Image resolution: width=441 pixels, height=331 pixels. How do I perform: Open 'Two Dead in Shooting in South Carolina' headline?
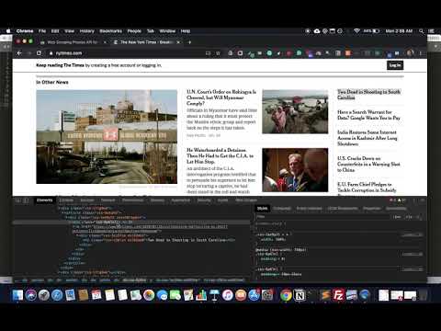tap(368, 95)
